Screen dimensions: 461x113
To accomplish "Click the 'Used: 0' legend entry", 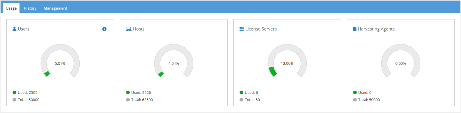I will (362, 92).
